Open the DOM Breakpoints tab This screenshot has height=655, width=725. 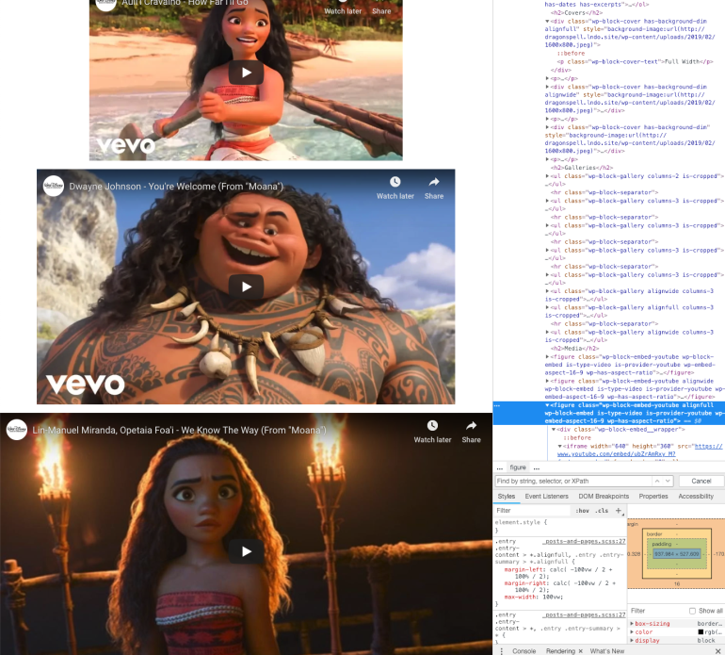point(604,496)
